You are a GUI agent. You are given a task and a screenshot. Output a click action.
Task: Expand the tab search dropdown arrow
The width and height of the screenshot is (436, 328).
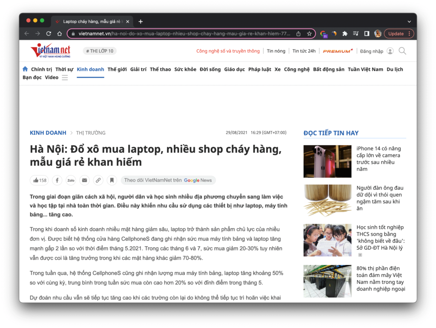[409, 21]
